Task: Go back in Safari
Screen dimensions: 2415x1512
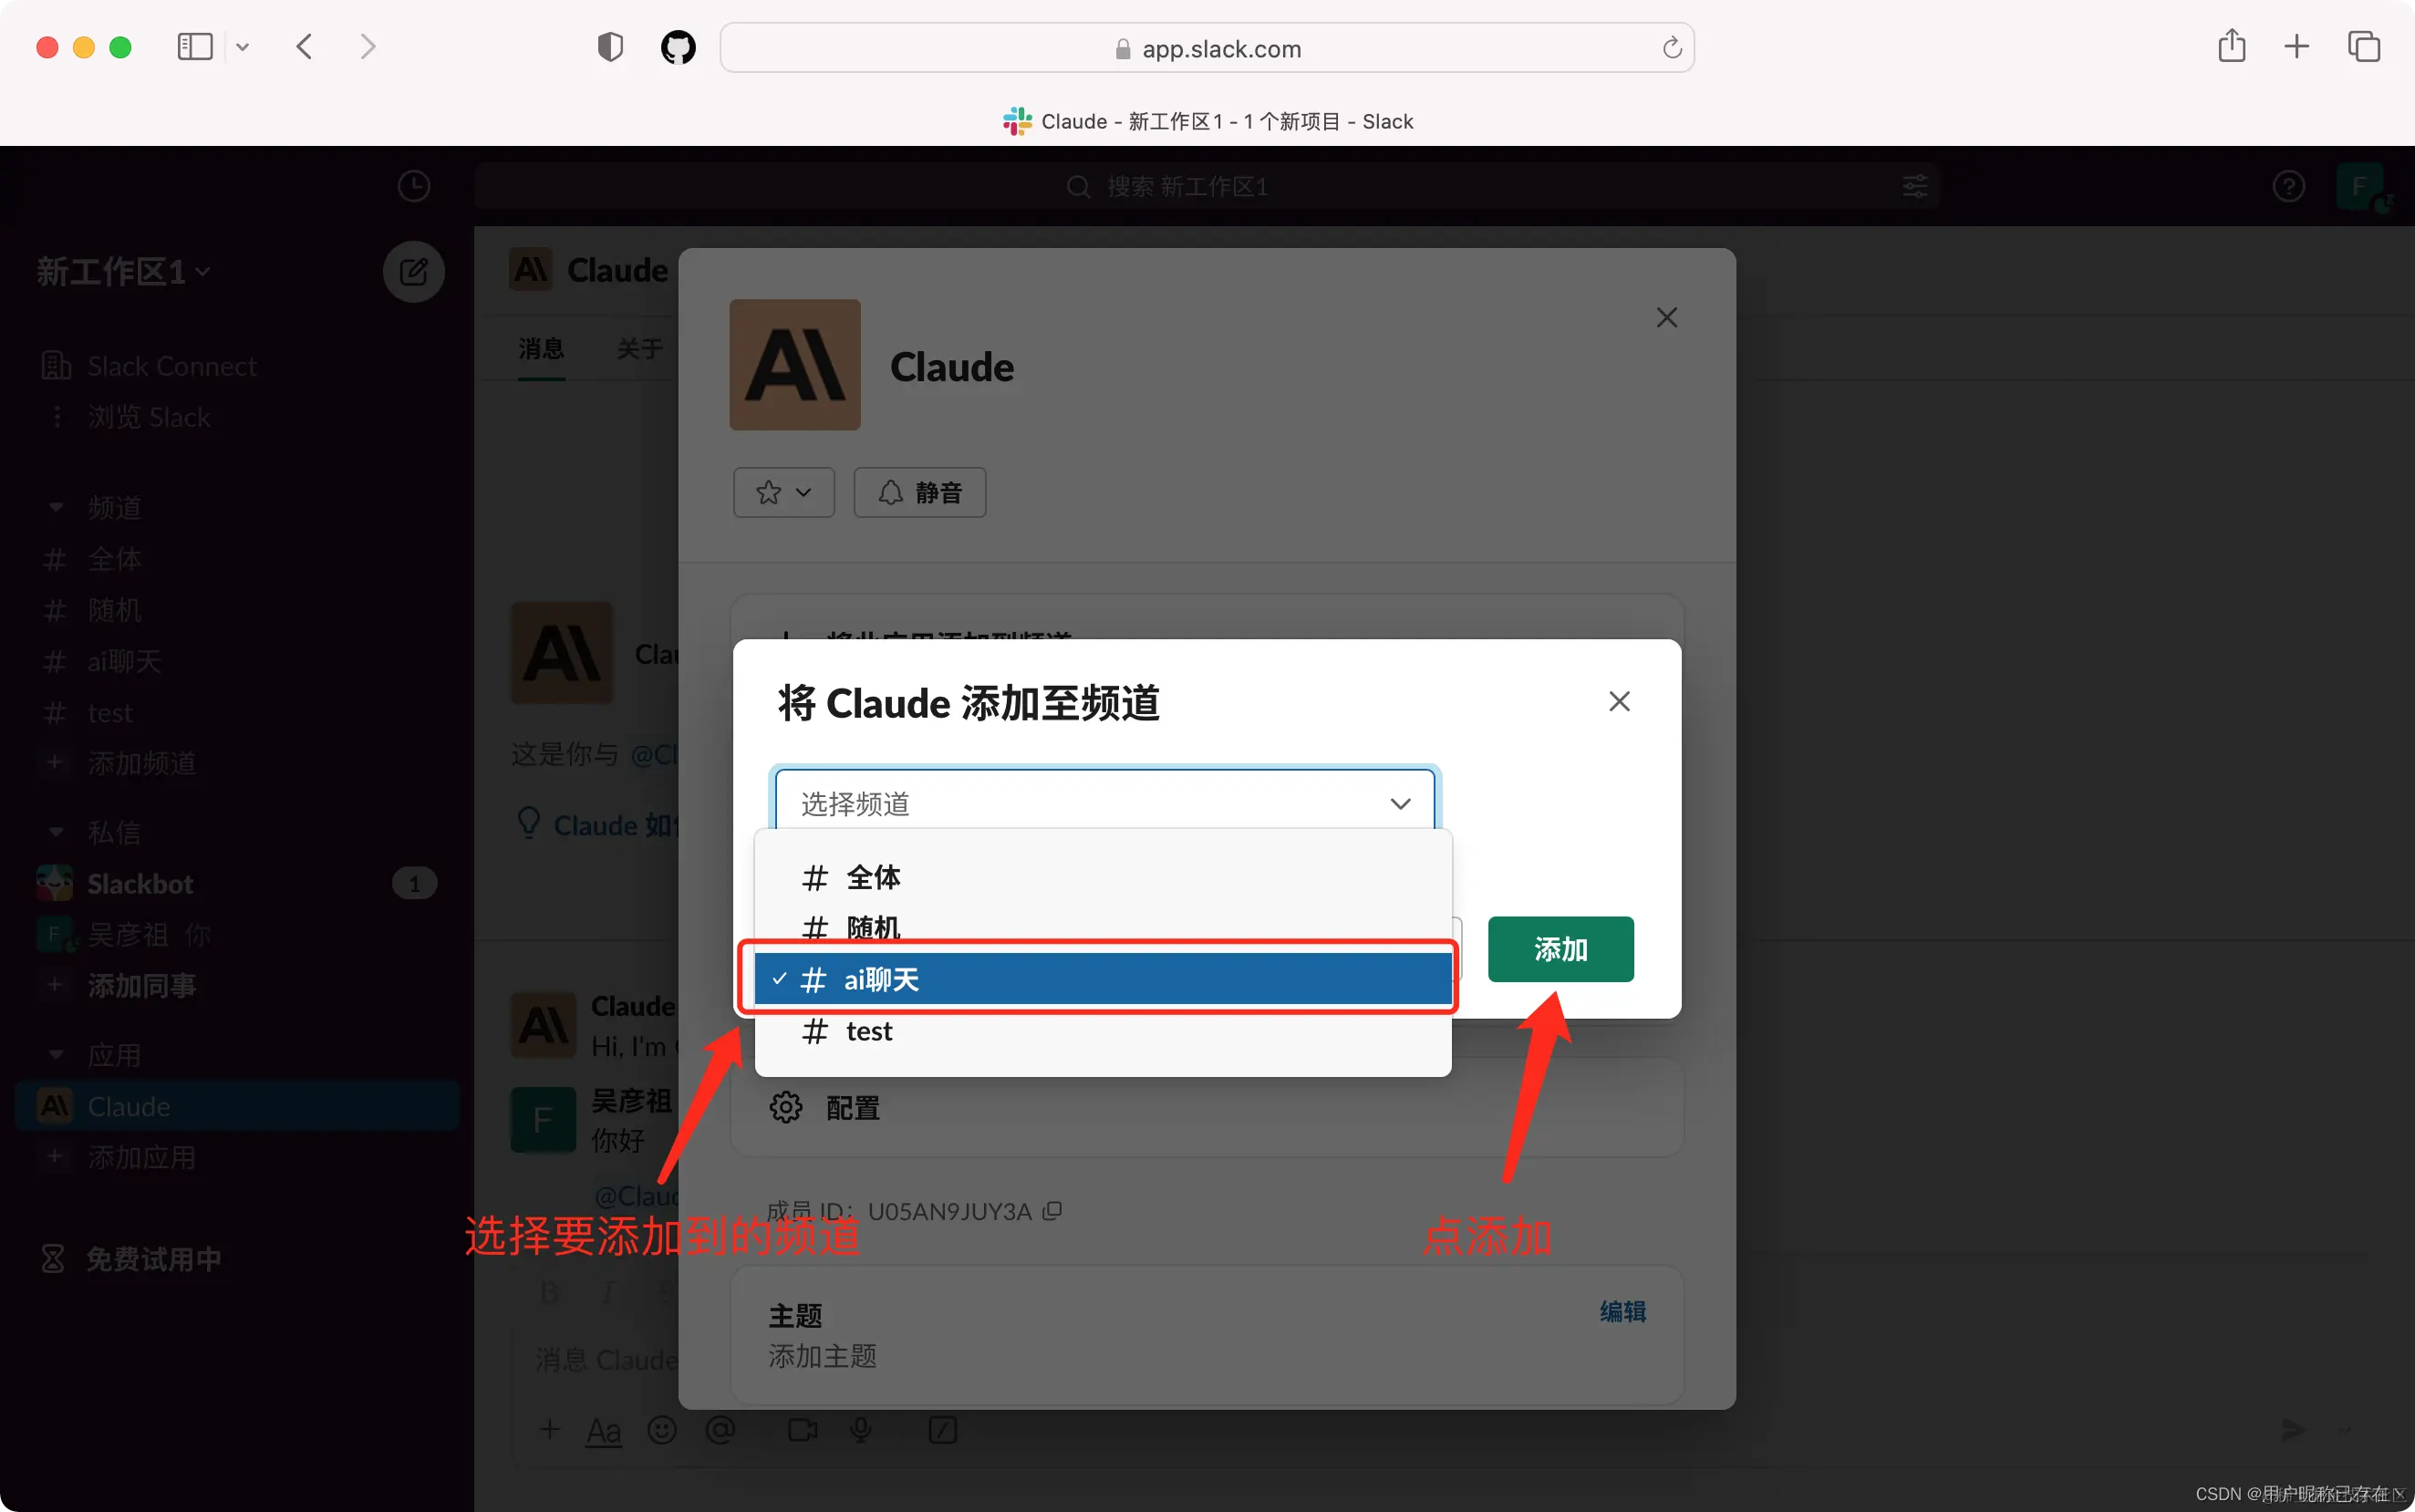Action: pos(305,47)
